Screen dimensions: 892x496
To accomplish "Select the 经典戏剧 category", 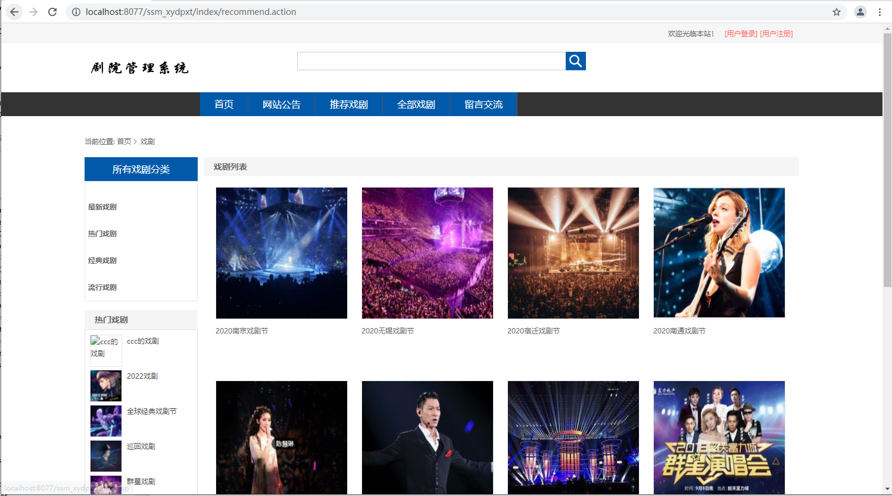I will click(102, 261).
